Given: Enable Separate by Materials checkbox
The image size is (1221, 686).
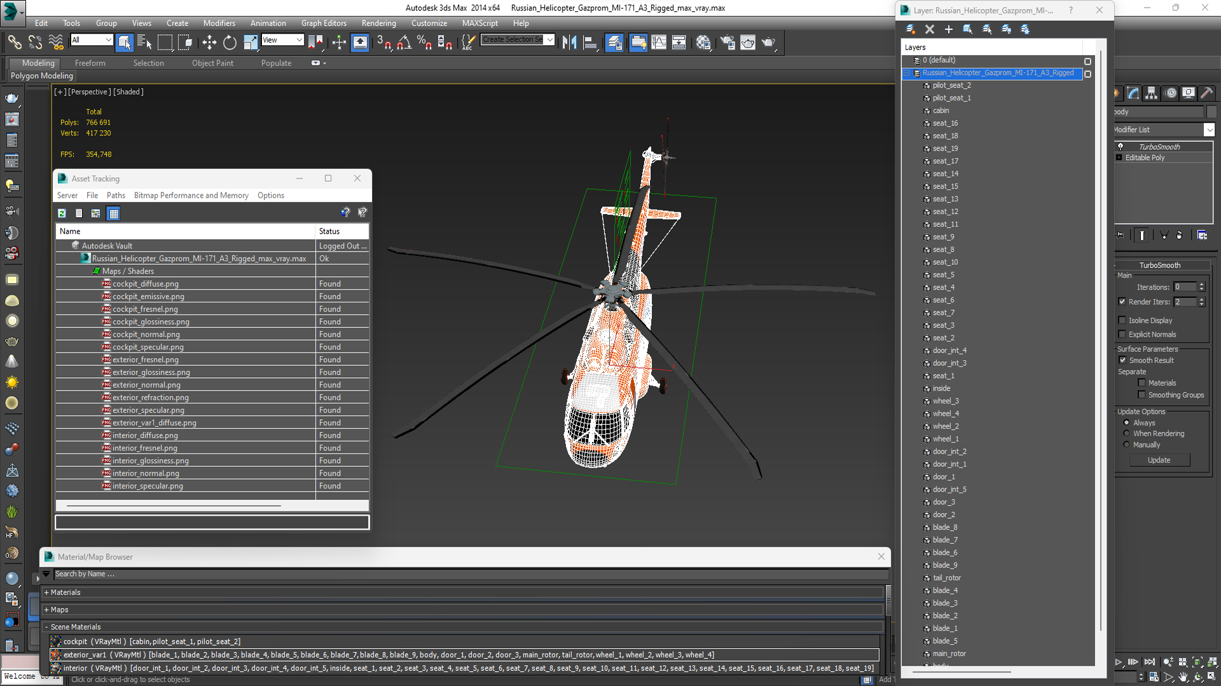Looking at the screenshot, I should 1142,383.
